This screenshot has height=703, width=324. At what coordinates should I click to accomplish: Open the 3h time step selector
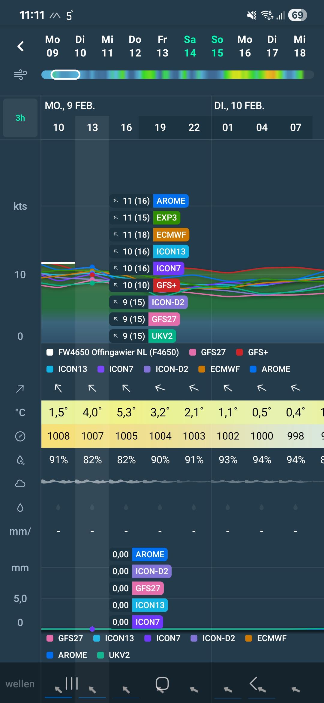(20, 118)
